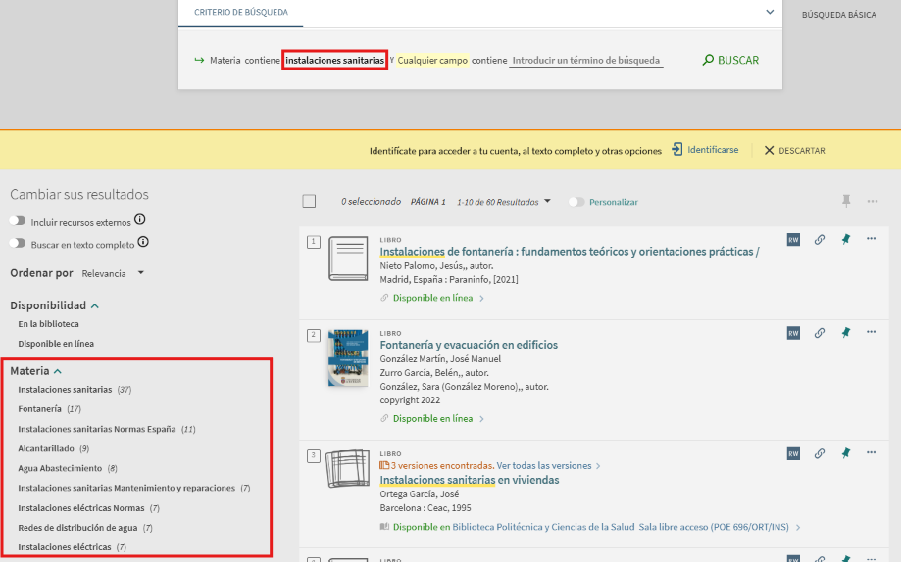Pin the Fontanería y evacuación record

click(846, 332)
